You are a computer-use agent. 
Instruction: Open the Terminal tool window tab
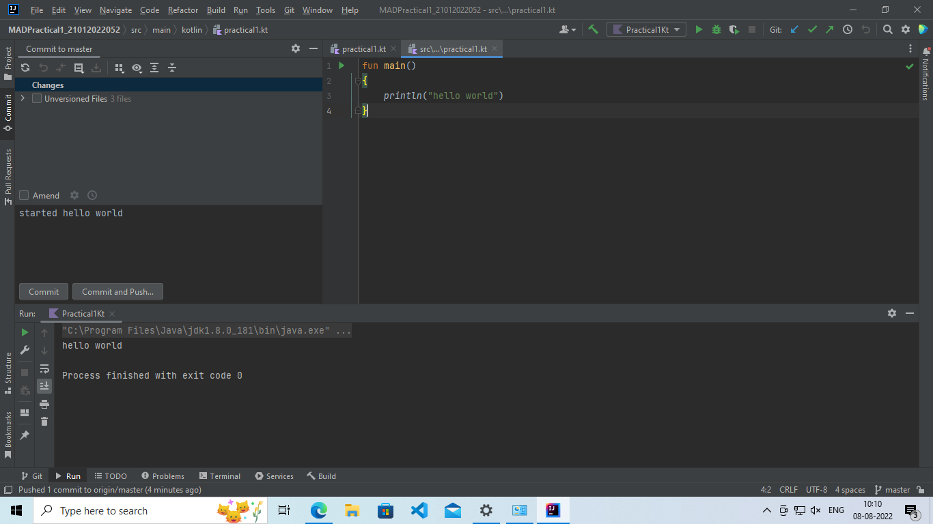[x=220, y=476]
